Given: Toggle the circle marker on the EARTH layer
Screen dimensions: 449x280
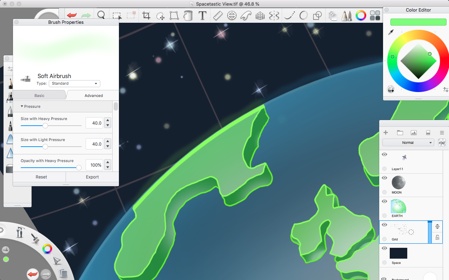Looking at the screenshot, I should (x=384, y=216).
